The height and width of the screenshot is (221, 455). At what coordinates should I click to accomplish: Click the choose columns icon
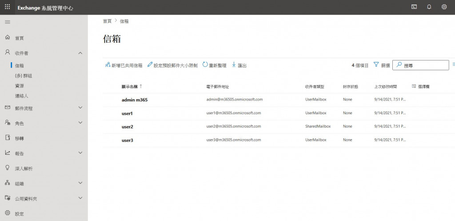click(414, 86)
